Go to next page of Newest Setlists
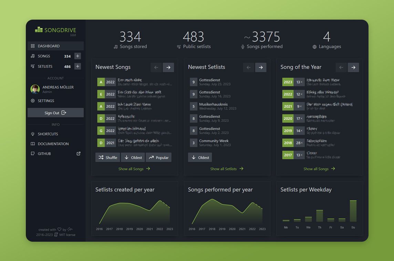The image size is (394, 261). [261, 67]
